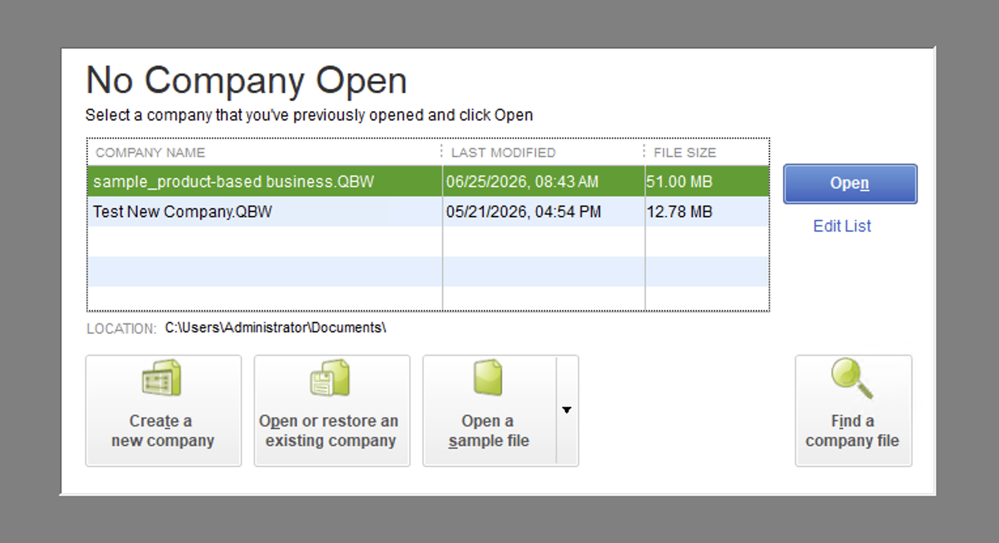The width and height of the screenshot is (999, 543).
Task: Click the Open a sample file page icon
Action: pos(488,377)
